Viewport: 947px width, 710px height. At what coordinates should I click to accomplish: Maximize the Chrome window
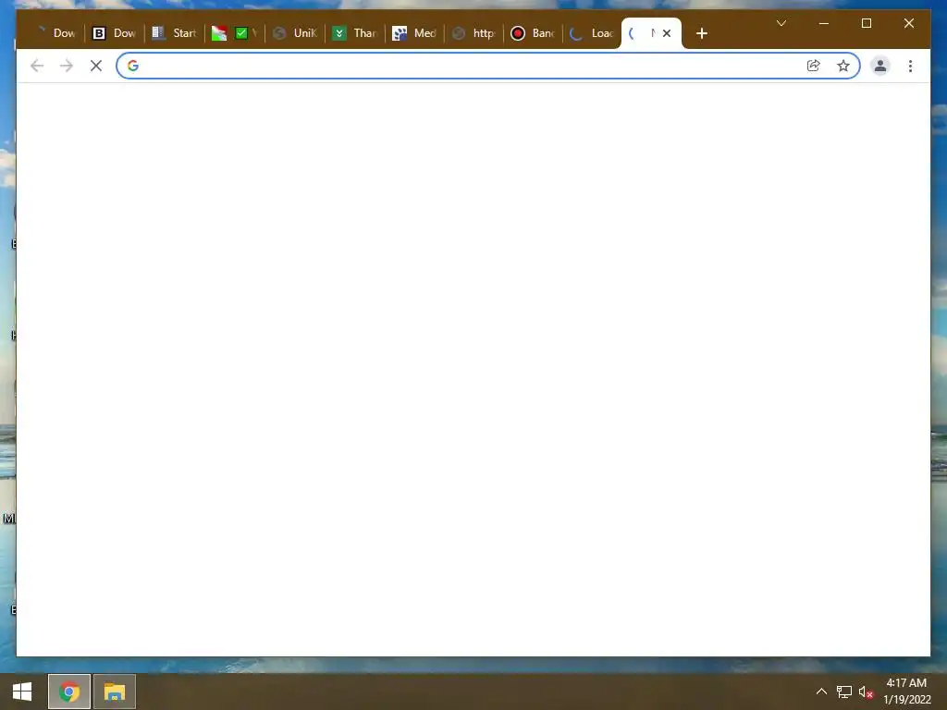(866, 23)
